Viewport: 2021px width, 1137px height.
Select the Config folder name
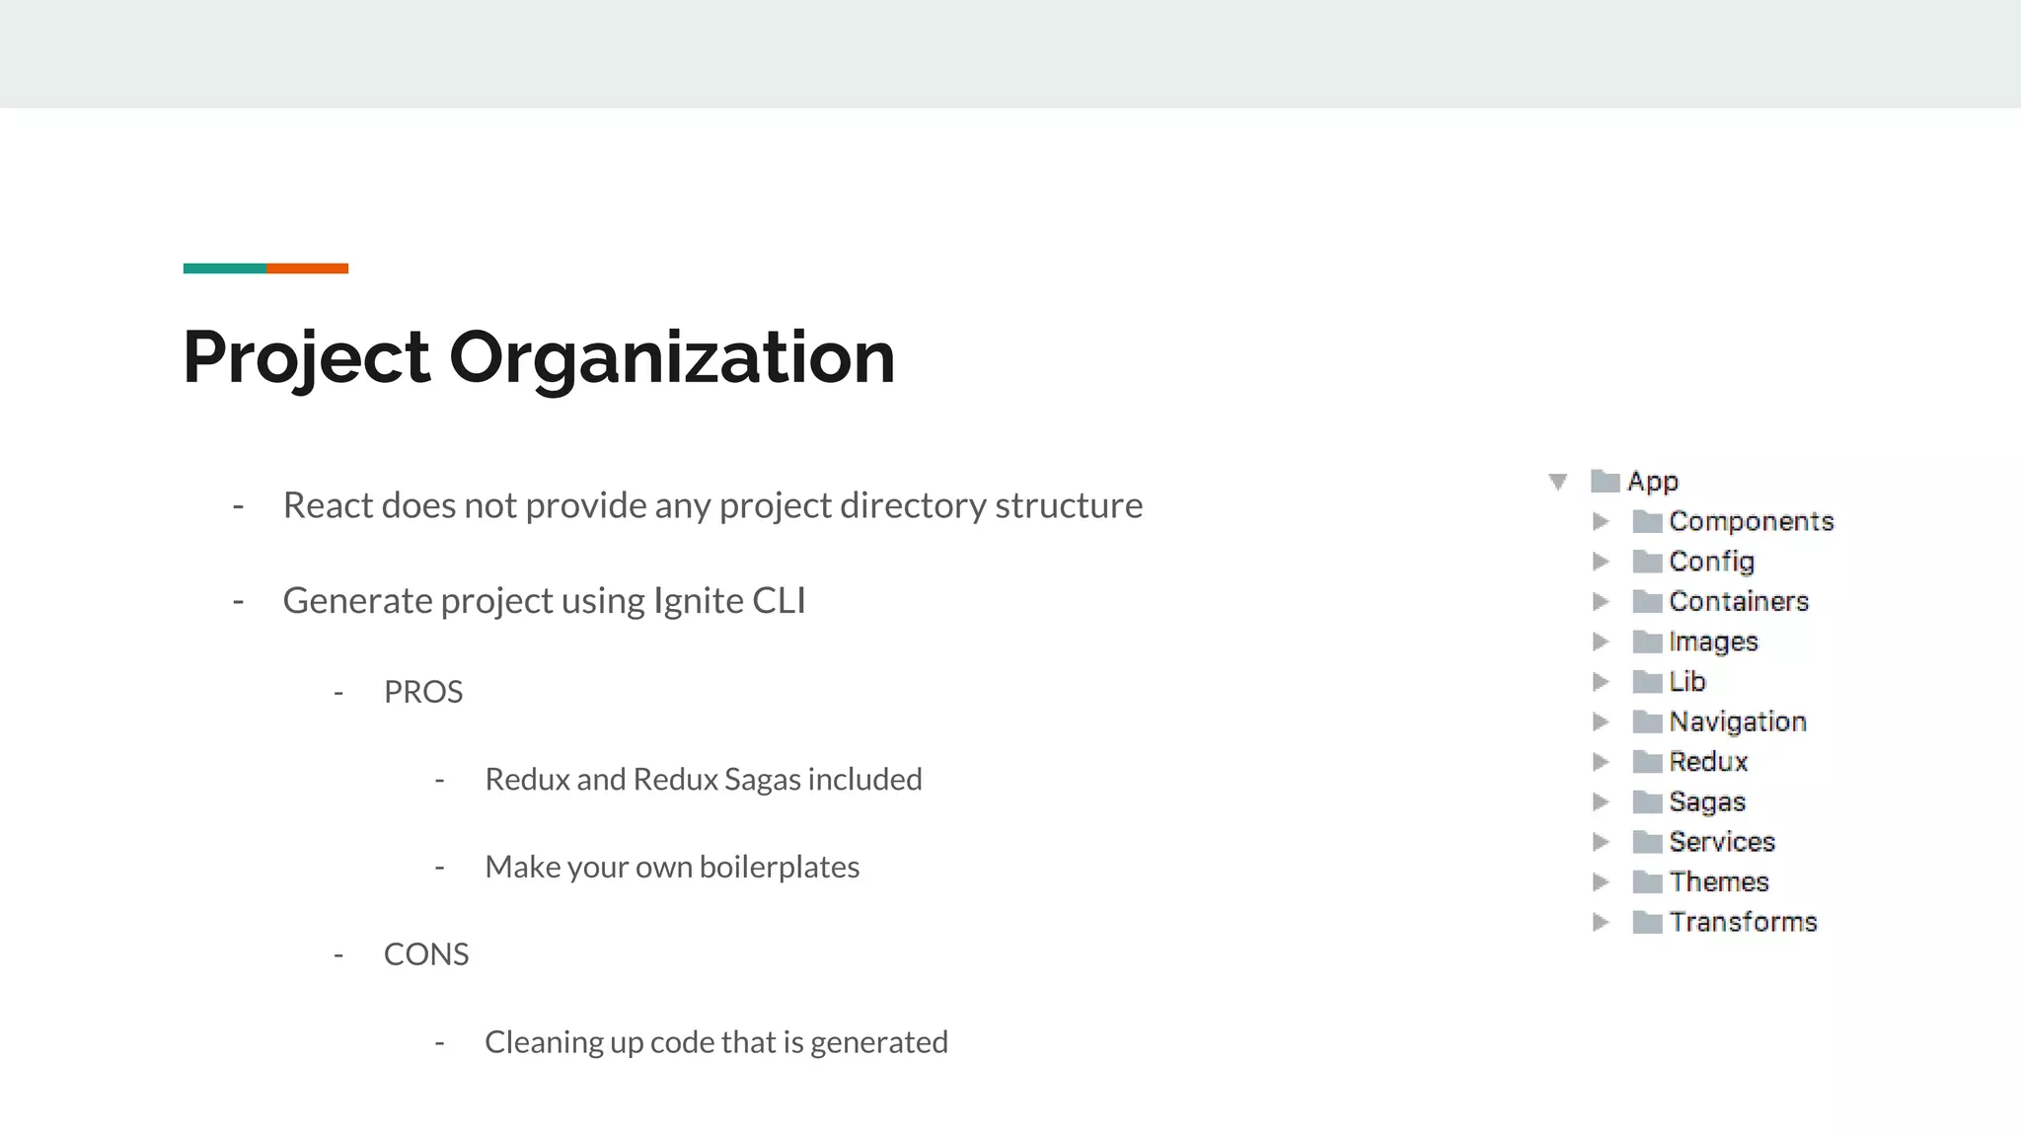tap(1712, 563)
